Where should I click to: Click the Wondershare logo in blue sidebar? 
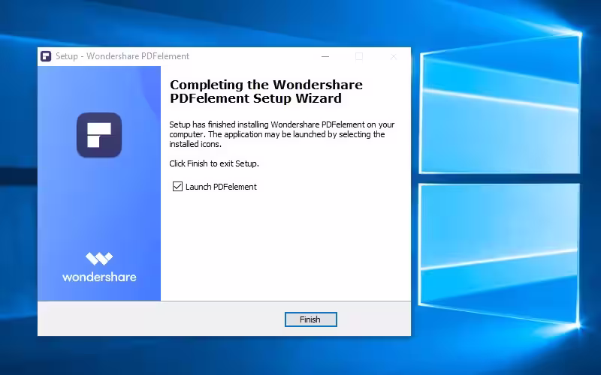tap(99, 267)
